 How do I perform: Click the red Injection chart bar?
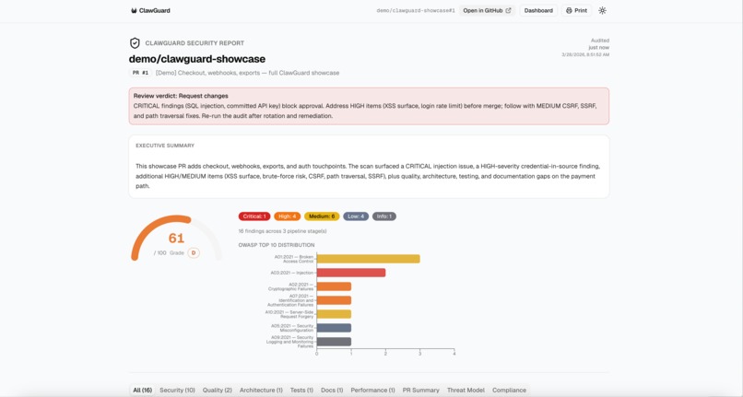pos(351,273)
